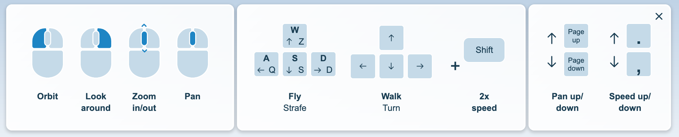Click the comma key for speed down
The width and height of the screenshot is (679, 137).
tap(639, 64)
